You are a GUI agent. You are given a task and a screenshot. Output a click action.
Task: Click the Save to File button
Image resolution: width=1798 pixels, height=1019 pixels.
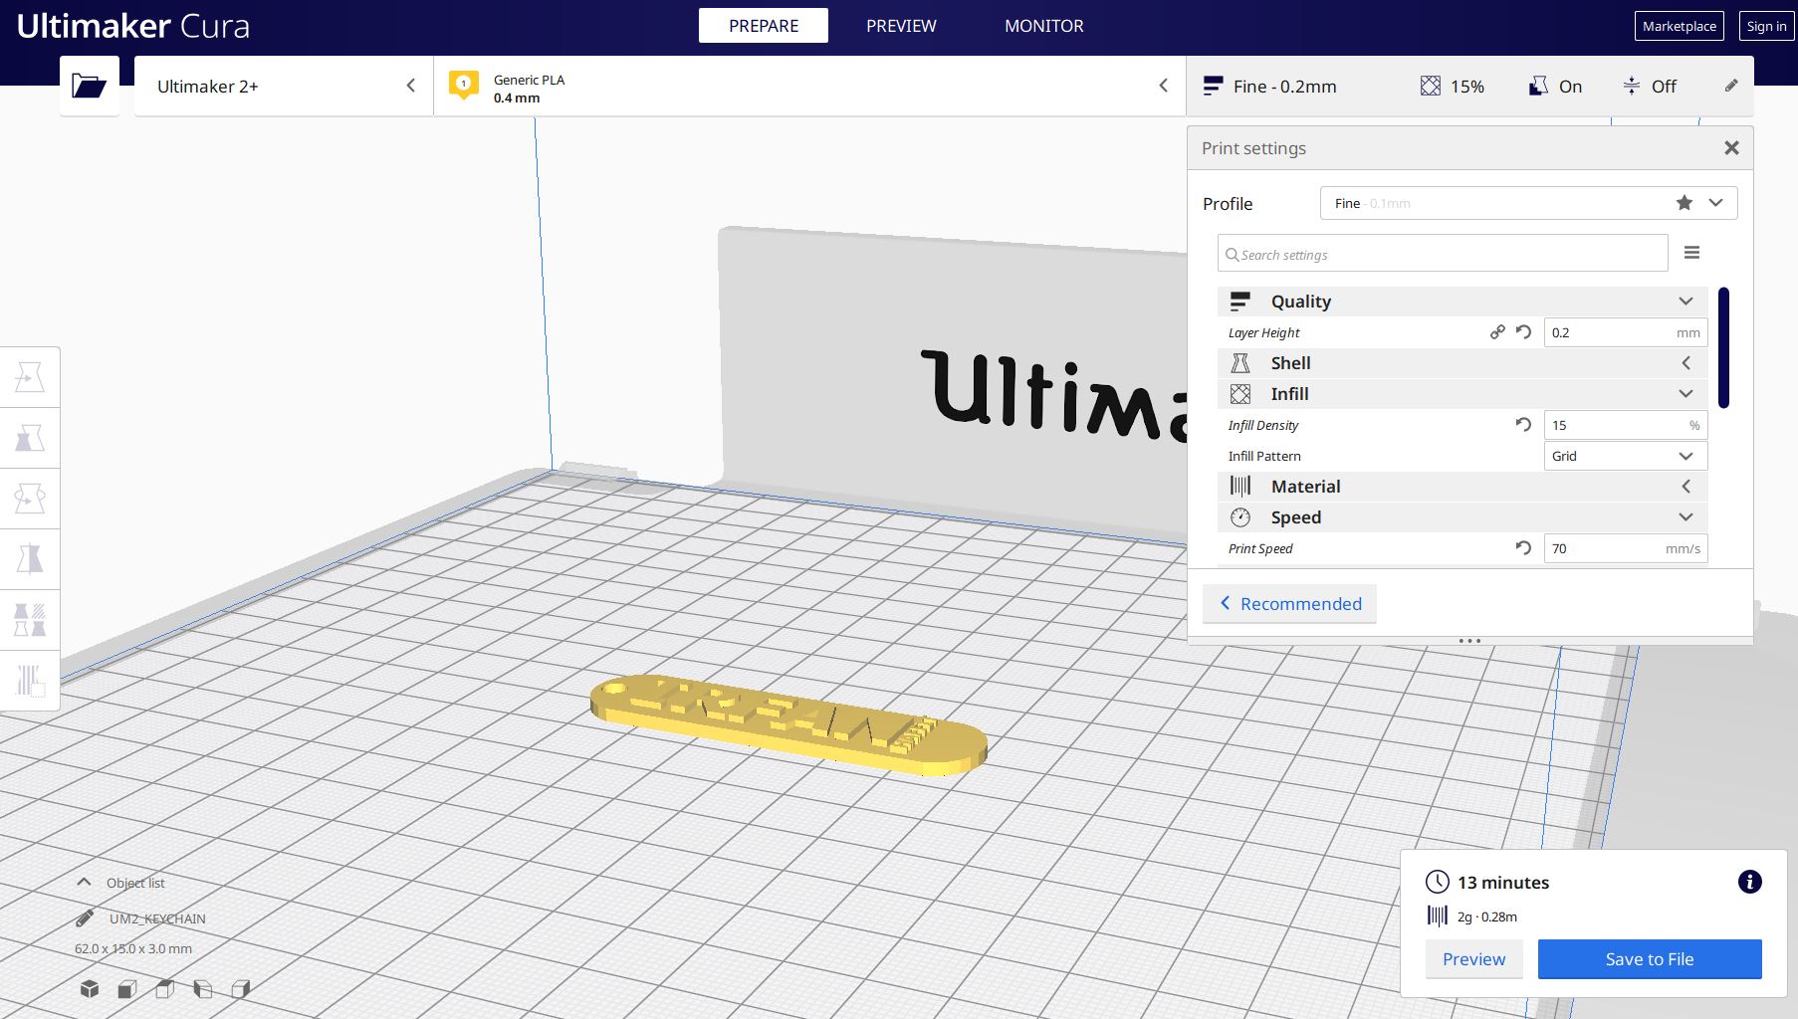(x=1650, y=959)
